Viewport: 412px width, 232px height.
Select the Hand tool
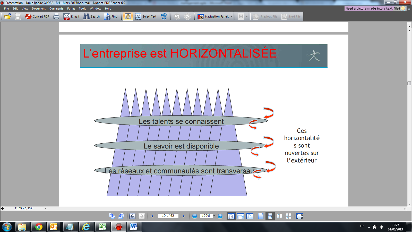pyautogui.click(x=128, y=16)
